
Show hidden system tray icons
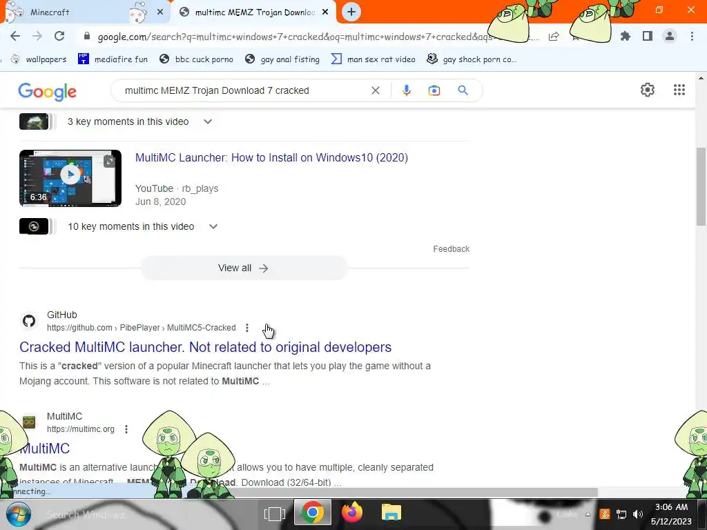coord(588,514)
